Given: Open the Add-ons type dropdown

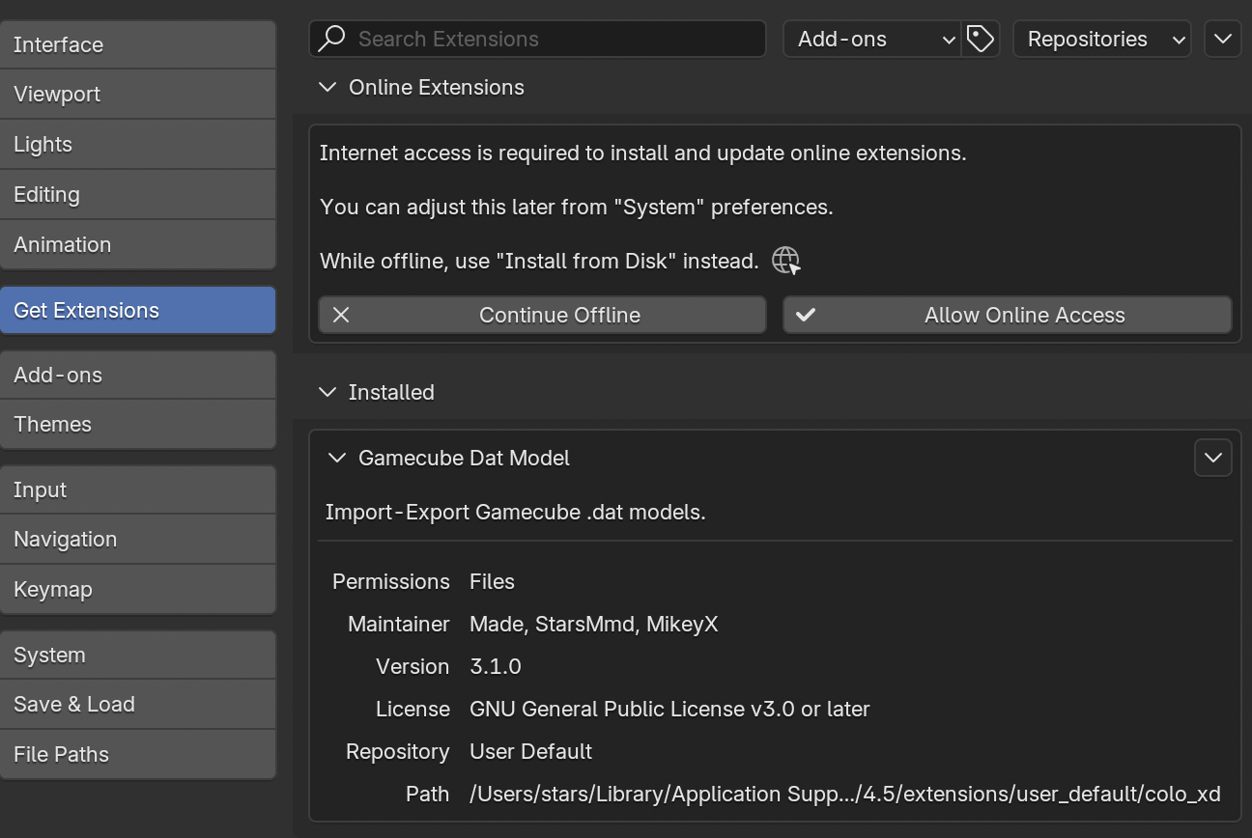Looking at the screenshot, I should tap(872, 40).
